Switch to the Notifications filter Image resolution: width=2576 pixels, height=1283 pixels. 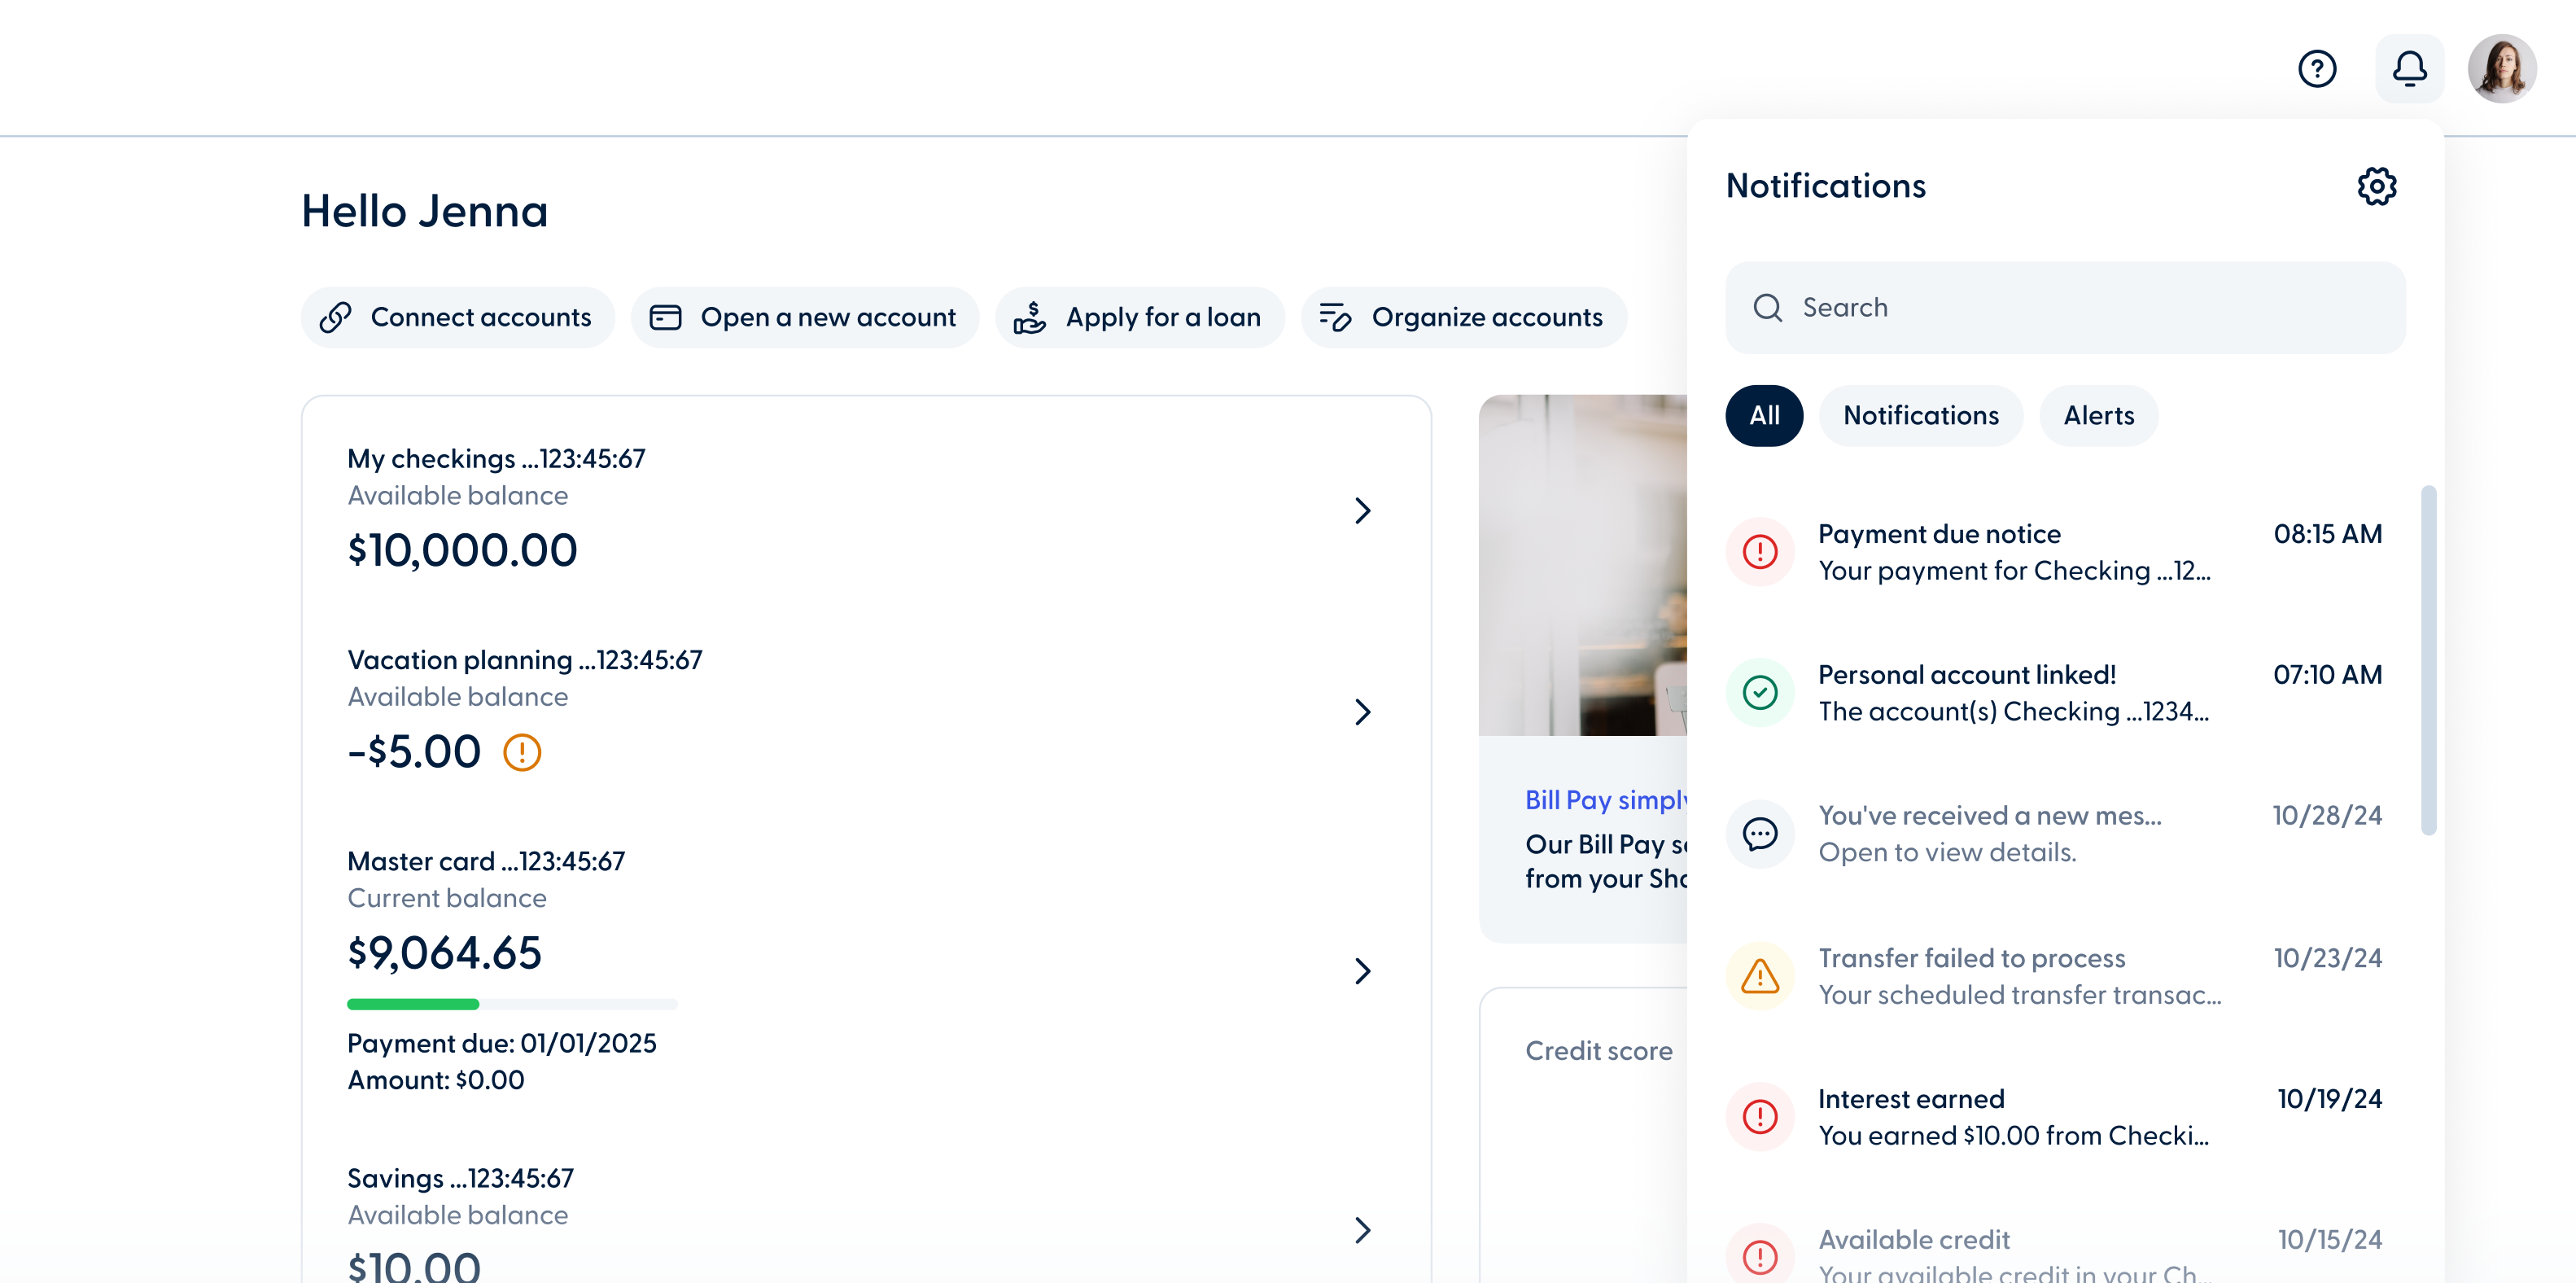tap(1921, 415)
